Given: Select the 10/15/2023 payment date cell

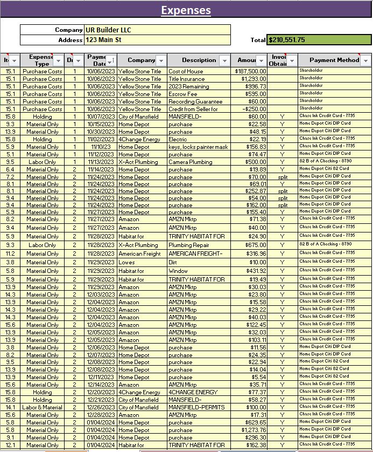Looking at the screenshot, I should click(x=101, y=124).
